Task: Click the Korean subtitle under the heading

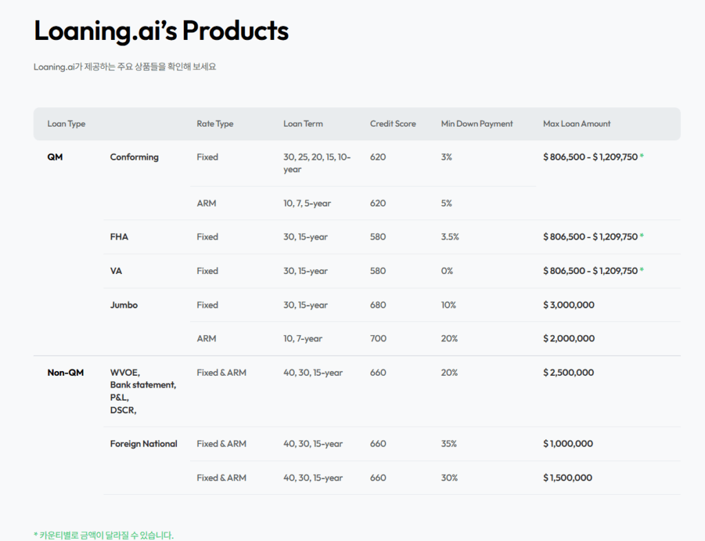Action: coord(125,67)
